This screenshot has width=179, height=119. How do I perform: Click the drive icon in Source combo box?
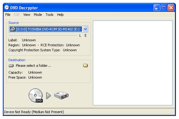pos(13,29)
